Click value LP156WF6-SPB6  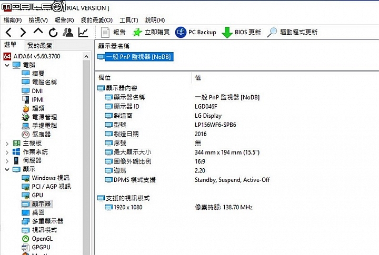tap(215, 125)
